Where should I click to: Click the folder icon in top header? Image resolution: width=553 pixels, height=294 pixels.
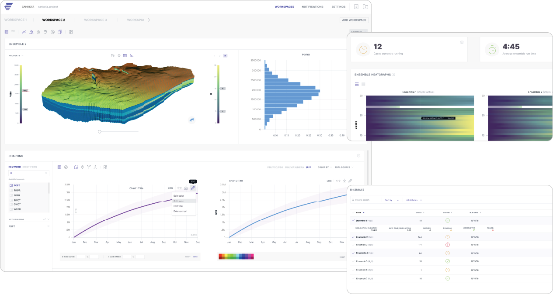pos(365,7)
